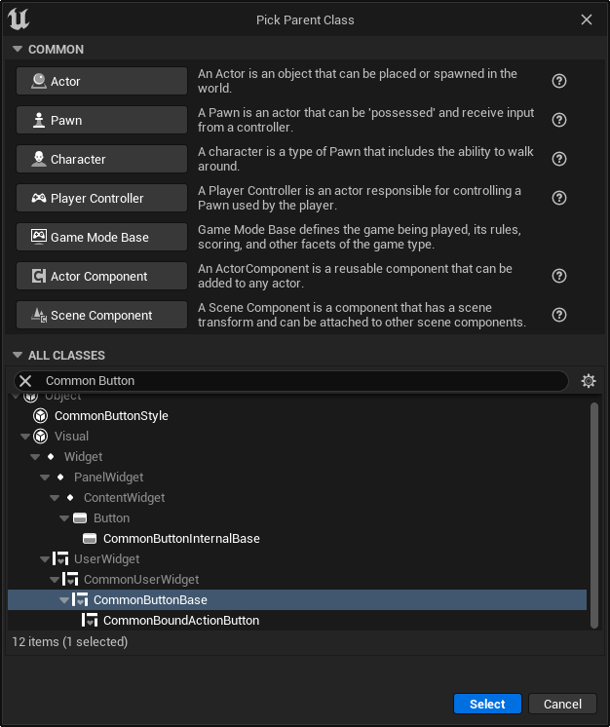Click the CommonButtonInternalBase icon
Screen dimensions: 610x727
click(x=90, y=538)
